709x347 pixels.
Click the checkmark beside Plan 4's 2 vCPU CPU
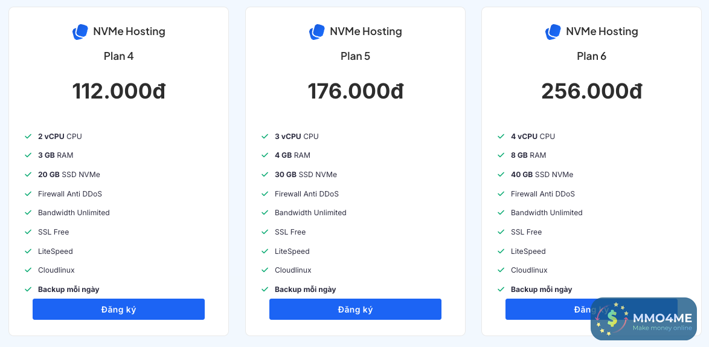(28, 137)
